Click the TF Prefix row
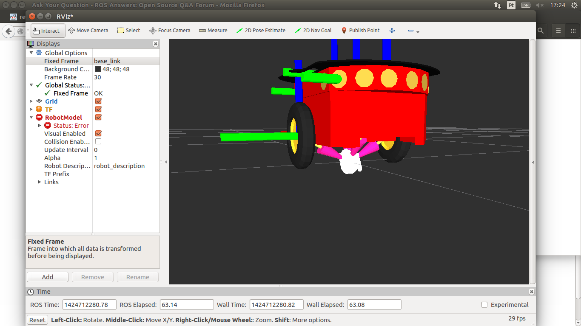The width and height of the screenshot is (581, 326). (x=93, y=174)
